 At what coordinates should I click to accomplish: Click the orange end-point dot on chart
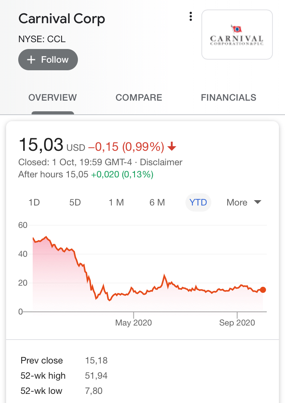[x=263, y=290]
